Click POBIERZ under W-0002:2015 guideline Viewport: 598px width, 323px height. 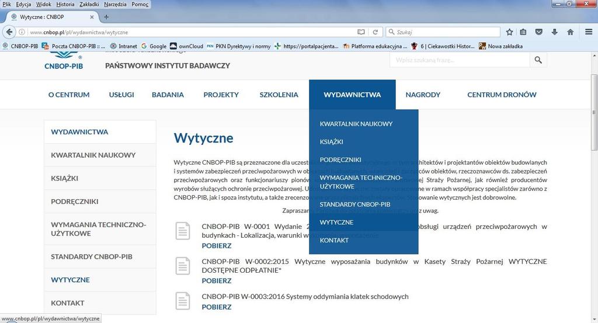(217, 281)
